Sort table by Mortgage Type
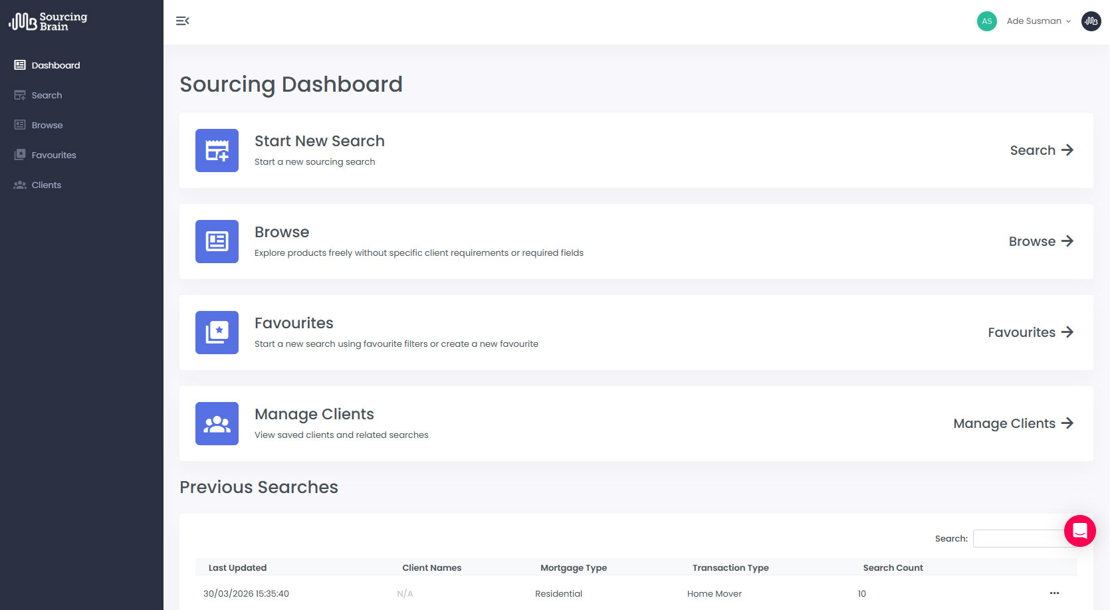This screenshot has height=610, width=1110. click(574, 567)
